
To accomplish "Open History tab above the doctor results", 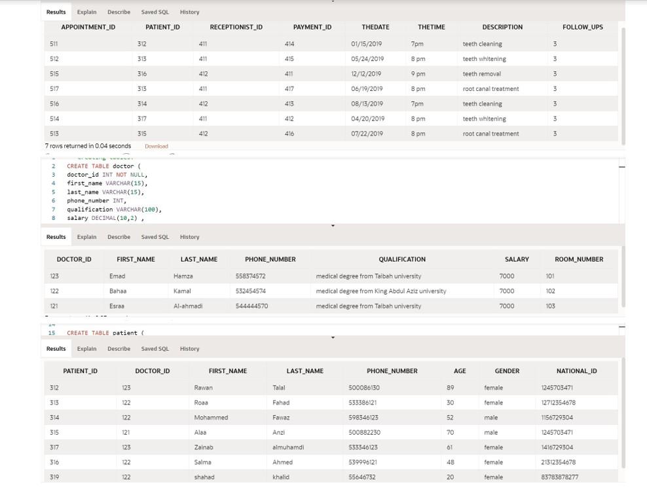I will click(x=189, y=237).
